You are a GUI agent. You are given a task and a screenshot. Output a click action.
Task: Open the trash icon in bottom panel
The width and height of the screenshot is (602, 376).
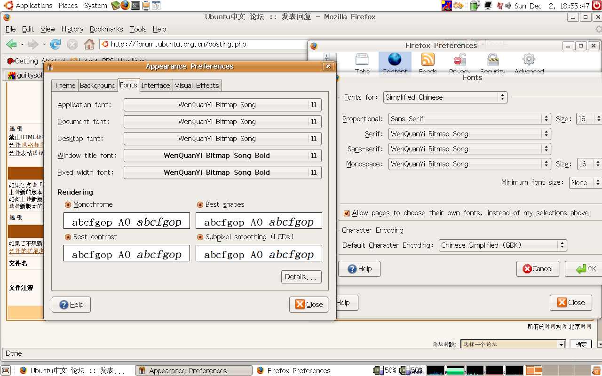(596, 370)
